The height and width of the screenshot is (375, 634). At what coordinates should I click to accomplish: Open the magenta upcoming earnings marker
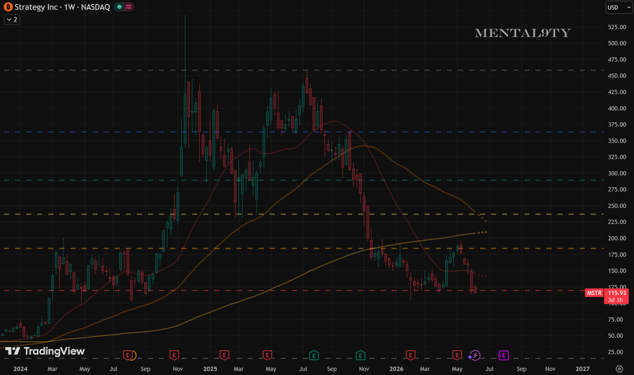504,354
